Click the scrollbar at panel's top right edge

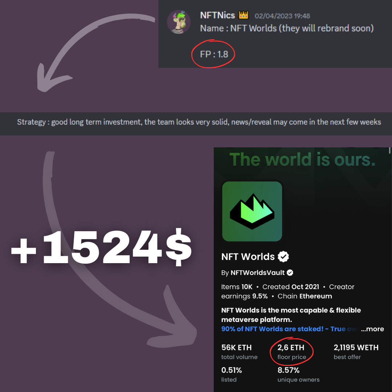click(x=389, y=151)
